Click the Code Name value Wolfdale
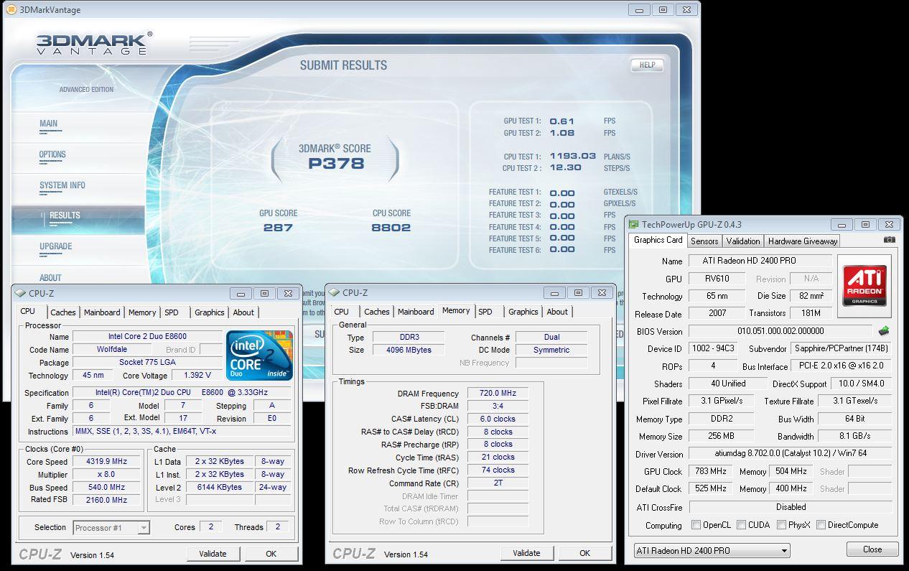The height and width of the screenshot is (571, 909). coord(112,350)
